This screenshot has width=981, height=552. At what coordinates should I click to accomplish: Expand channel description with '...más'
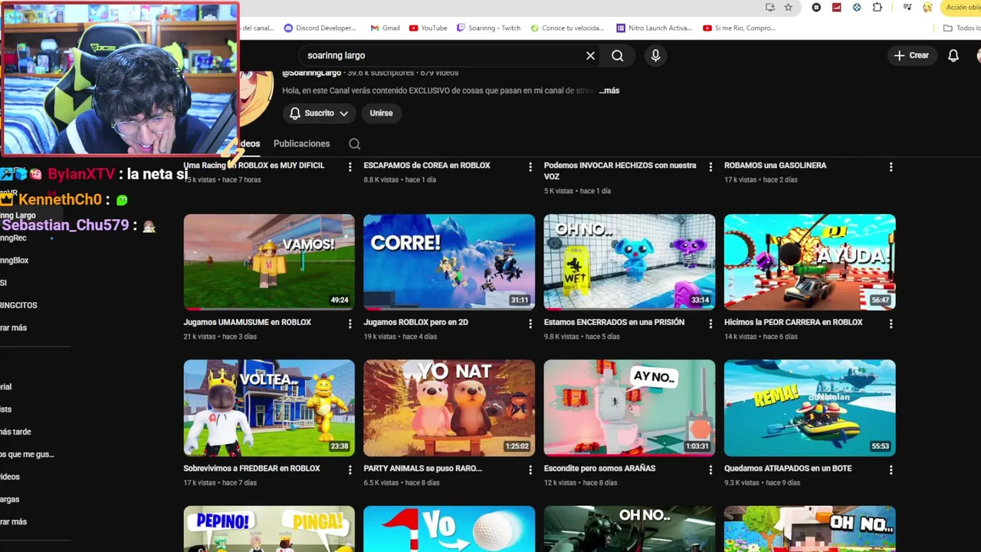[609, 90]
